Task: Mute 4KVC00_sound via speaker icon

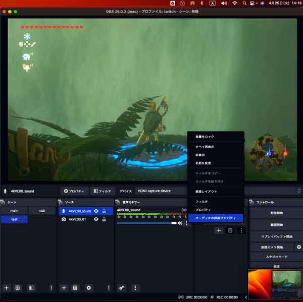Action: (180, 223)
